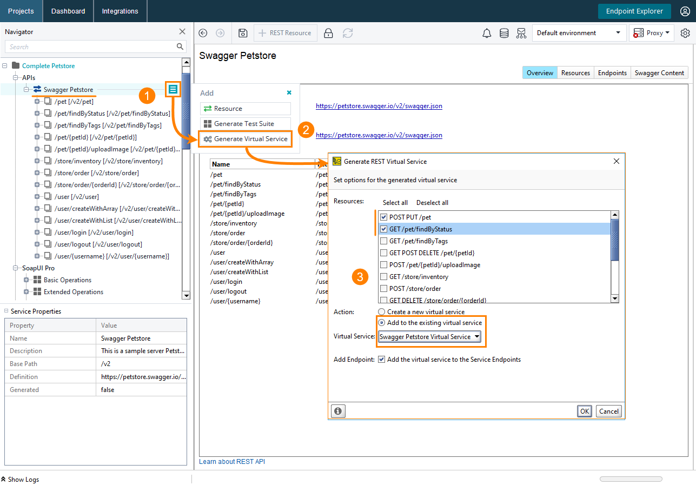The width and height of the screenshot is (696, 485).
Task: Click OK in the dialog
Action: pyautogui.click(x=585, y=411)
